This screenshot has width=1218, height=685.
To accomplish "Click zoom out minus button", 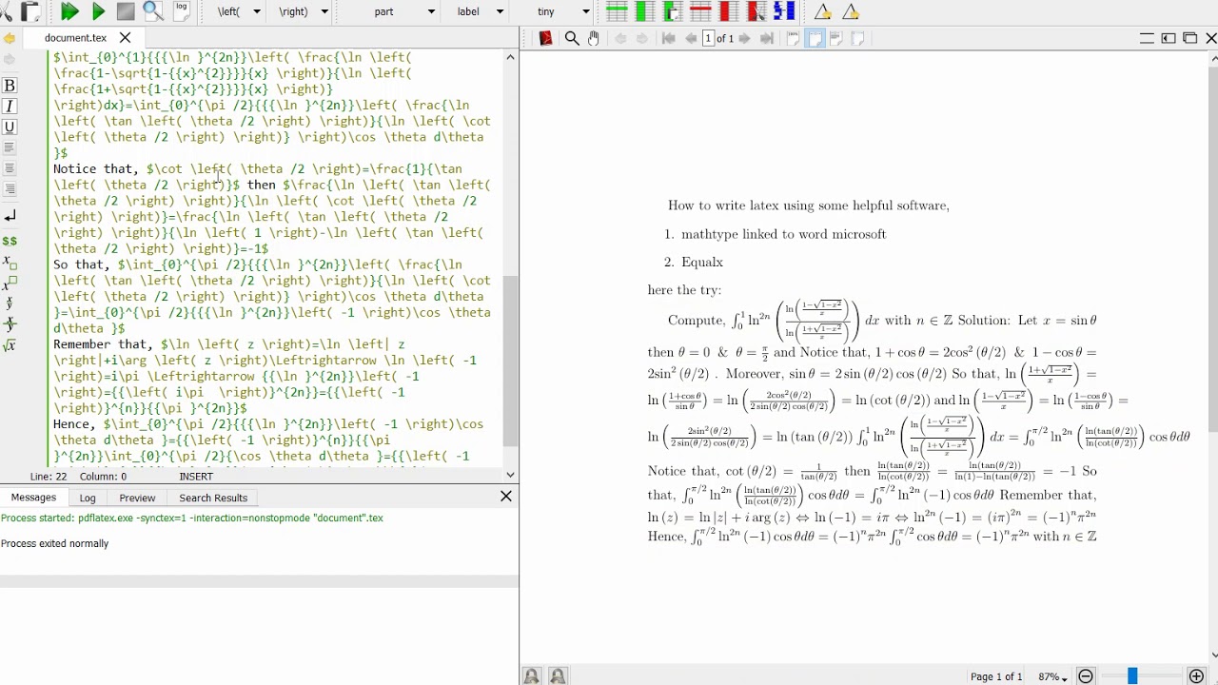I will tap(1086, 676).
